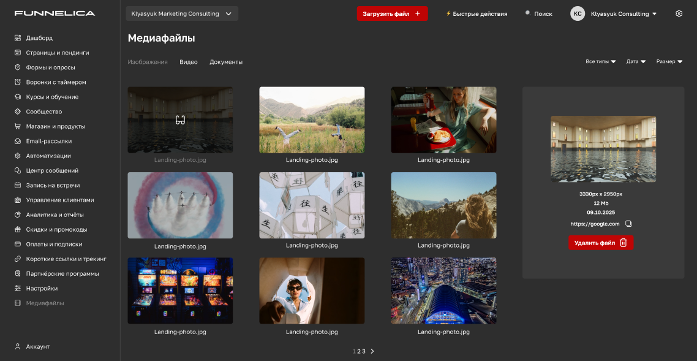Select the night city aerial thumbnail
697x361 pixels.
tap(443, 291)
